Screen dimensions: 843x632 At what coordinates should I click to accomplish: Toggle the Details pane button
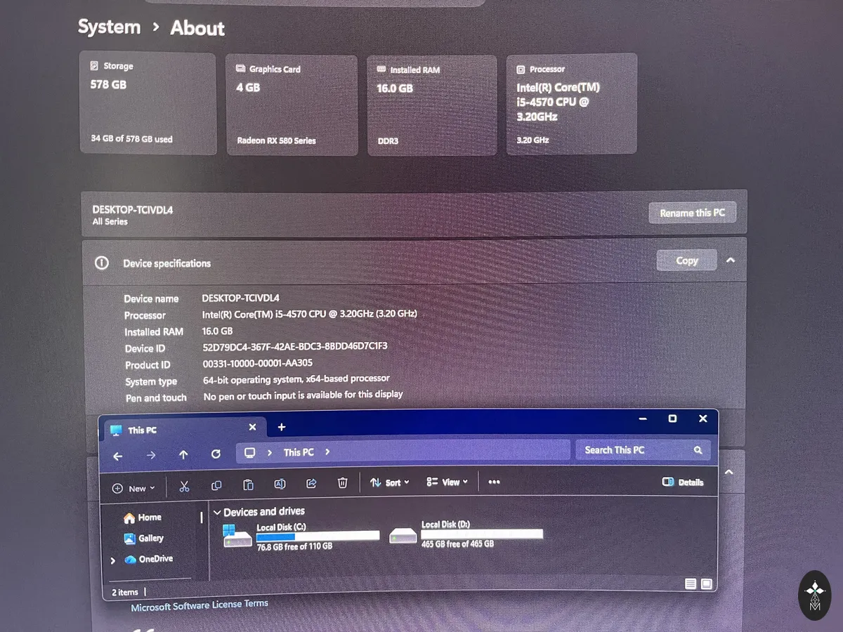pos(683,482)
